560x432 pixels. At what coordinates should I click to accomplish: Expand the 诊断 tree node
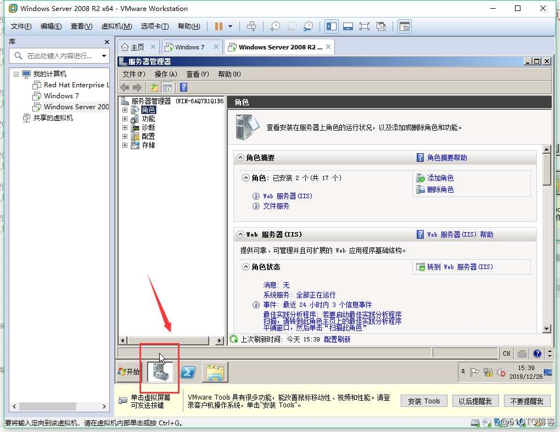coord(125,127)
